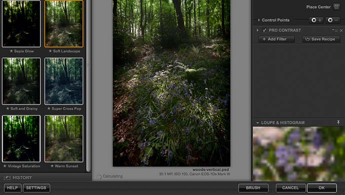The image size is (345, 195).
Task: Select the Super Cross Pop preset thumbnail
Action: (x=64, y=81)
